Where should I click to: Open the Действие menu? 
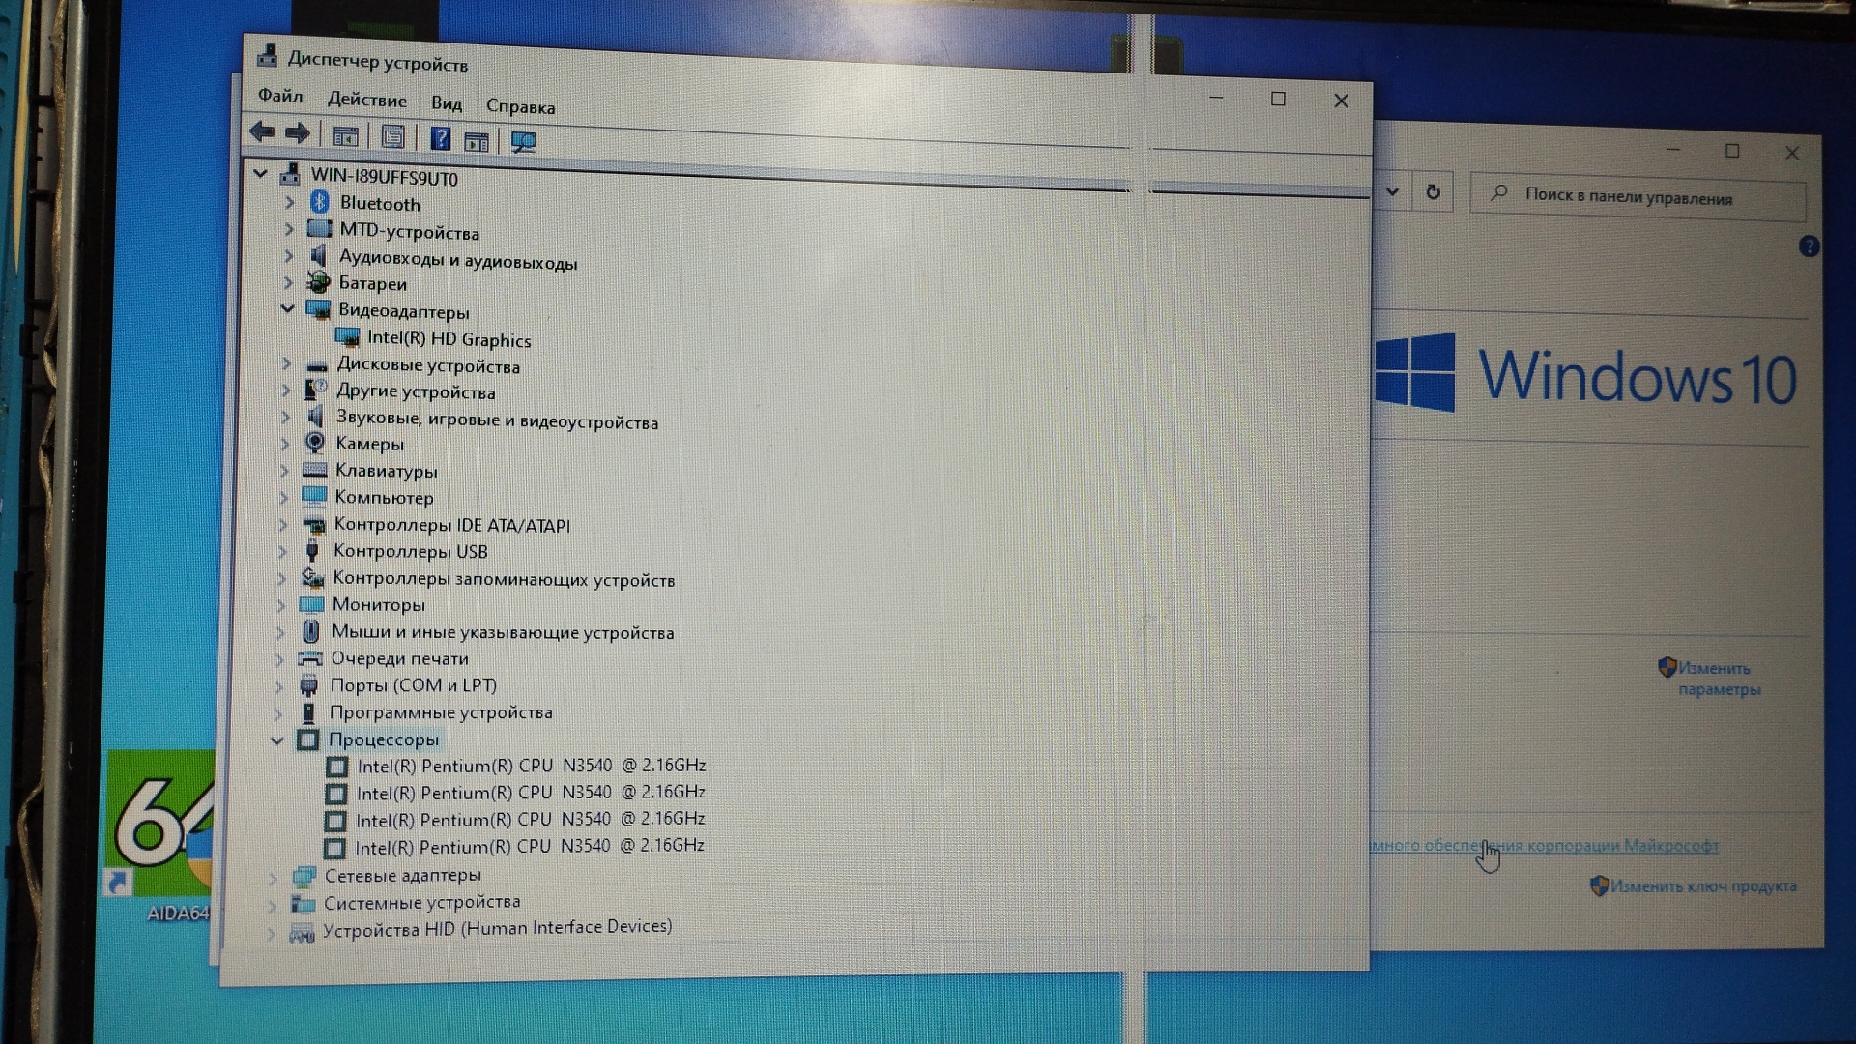pyautogui.click(x=366, y=101)
